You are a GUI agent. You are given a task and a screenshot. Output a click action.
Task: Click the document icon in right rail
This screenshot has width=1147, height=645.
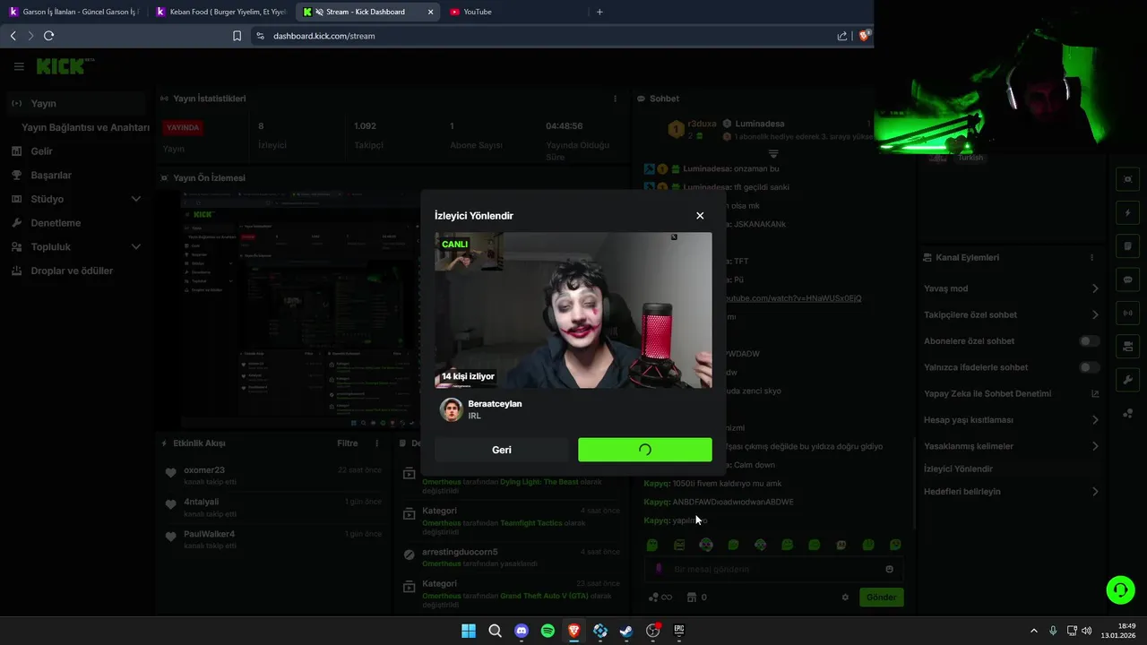click(x=1128, y=246)
